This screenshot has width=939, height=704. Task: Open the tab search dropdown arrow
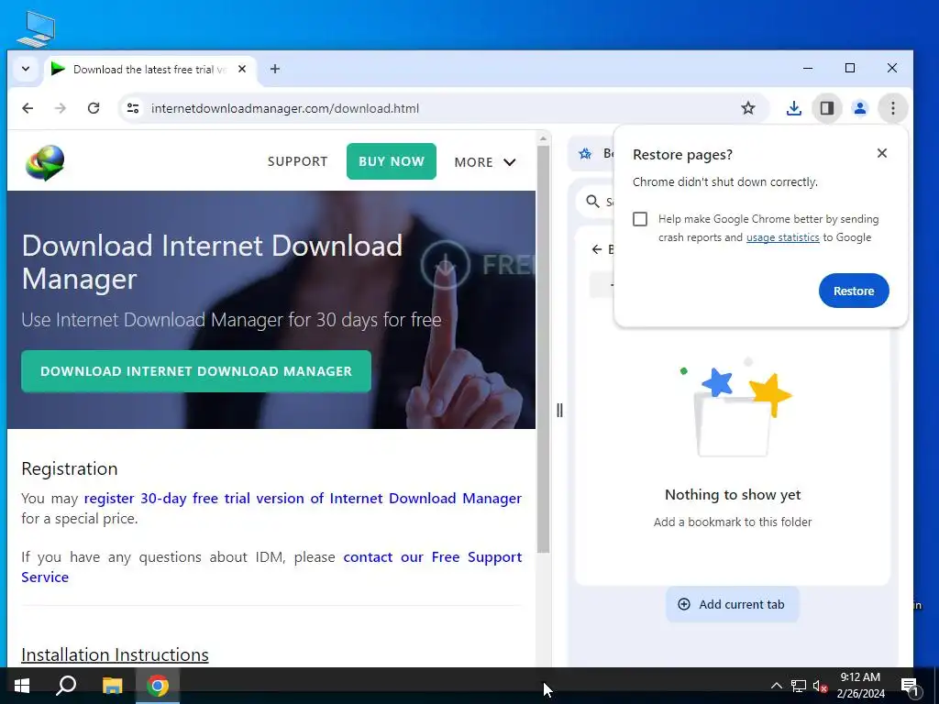coord(26,69)
